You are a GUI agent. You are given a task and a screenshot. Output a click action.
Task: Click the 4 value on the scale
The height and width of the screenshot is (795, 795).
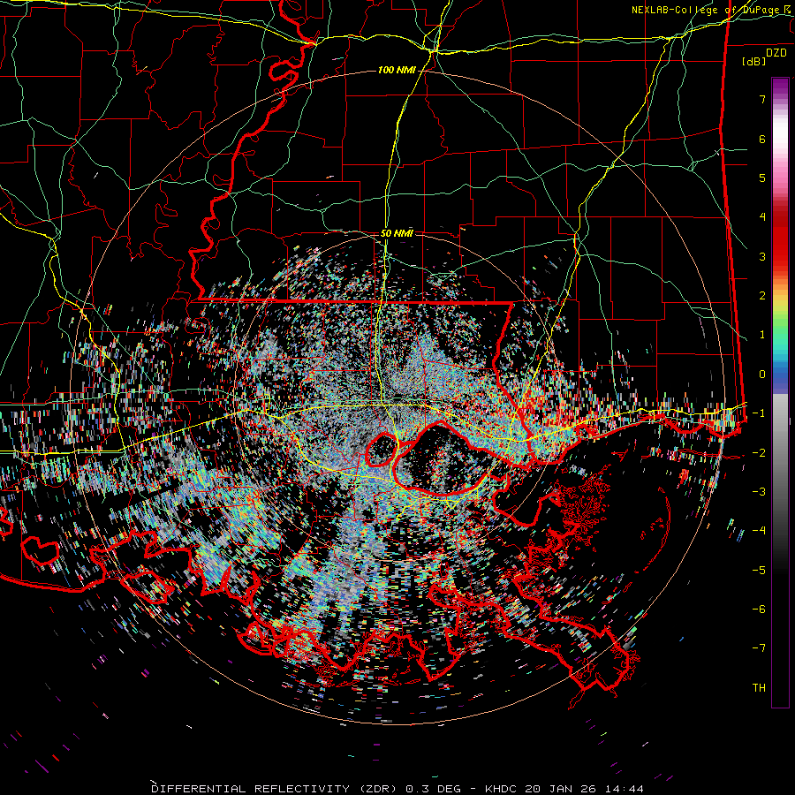(x=762, y=217)
